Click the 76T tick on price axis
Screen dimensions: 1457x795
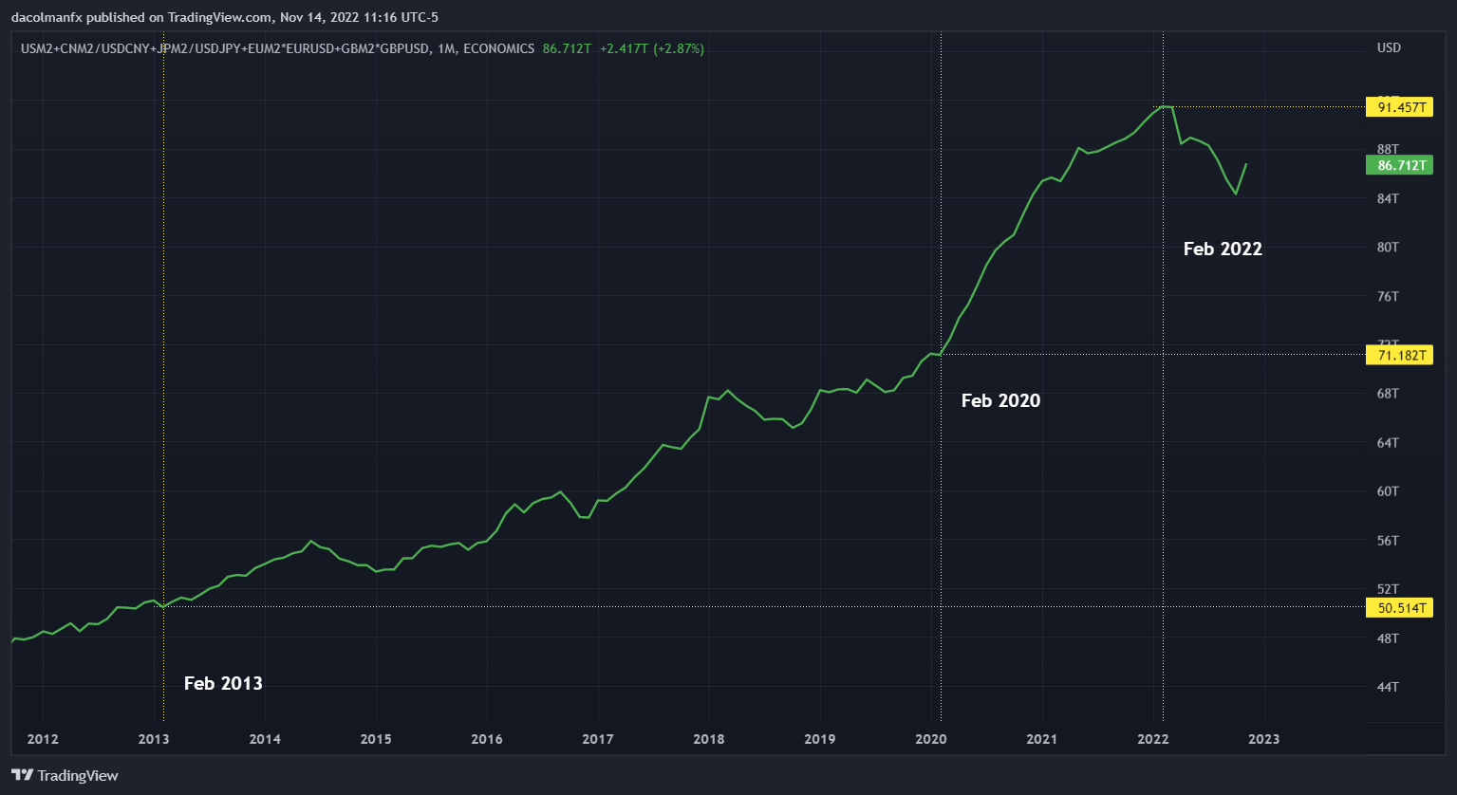click(x=1388, y=296)
